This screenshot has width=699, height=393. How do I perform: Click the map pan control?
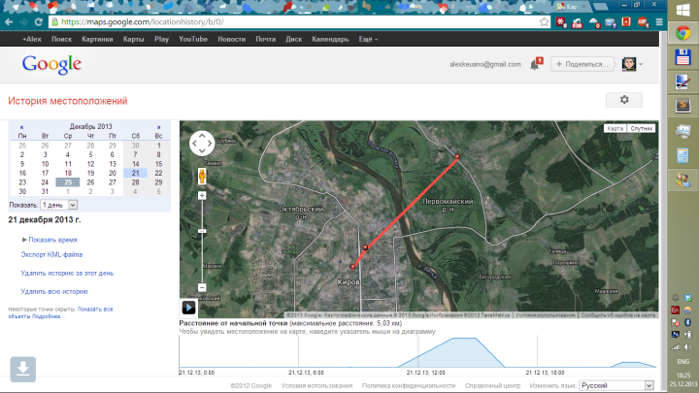pyautogui.click(x=202, y=144)
